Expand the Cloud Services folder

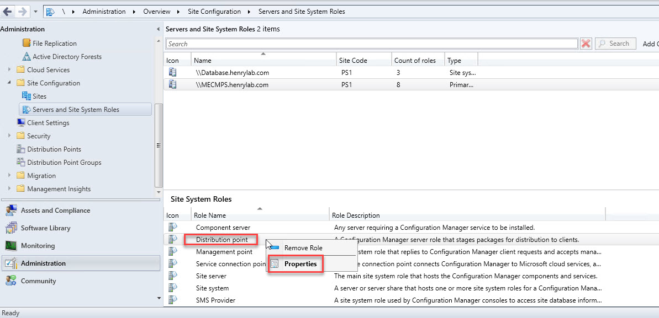click(9, 70)
